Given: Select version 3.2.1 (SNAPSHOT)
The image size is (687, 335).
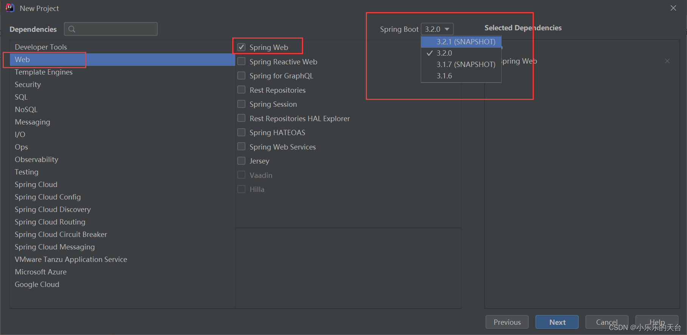Looking at the screenshot, I should (461, 42).
